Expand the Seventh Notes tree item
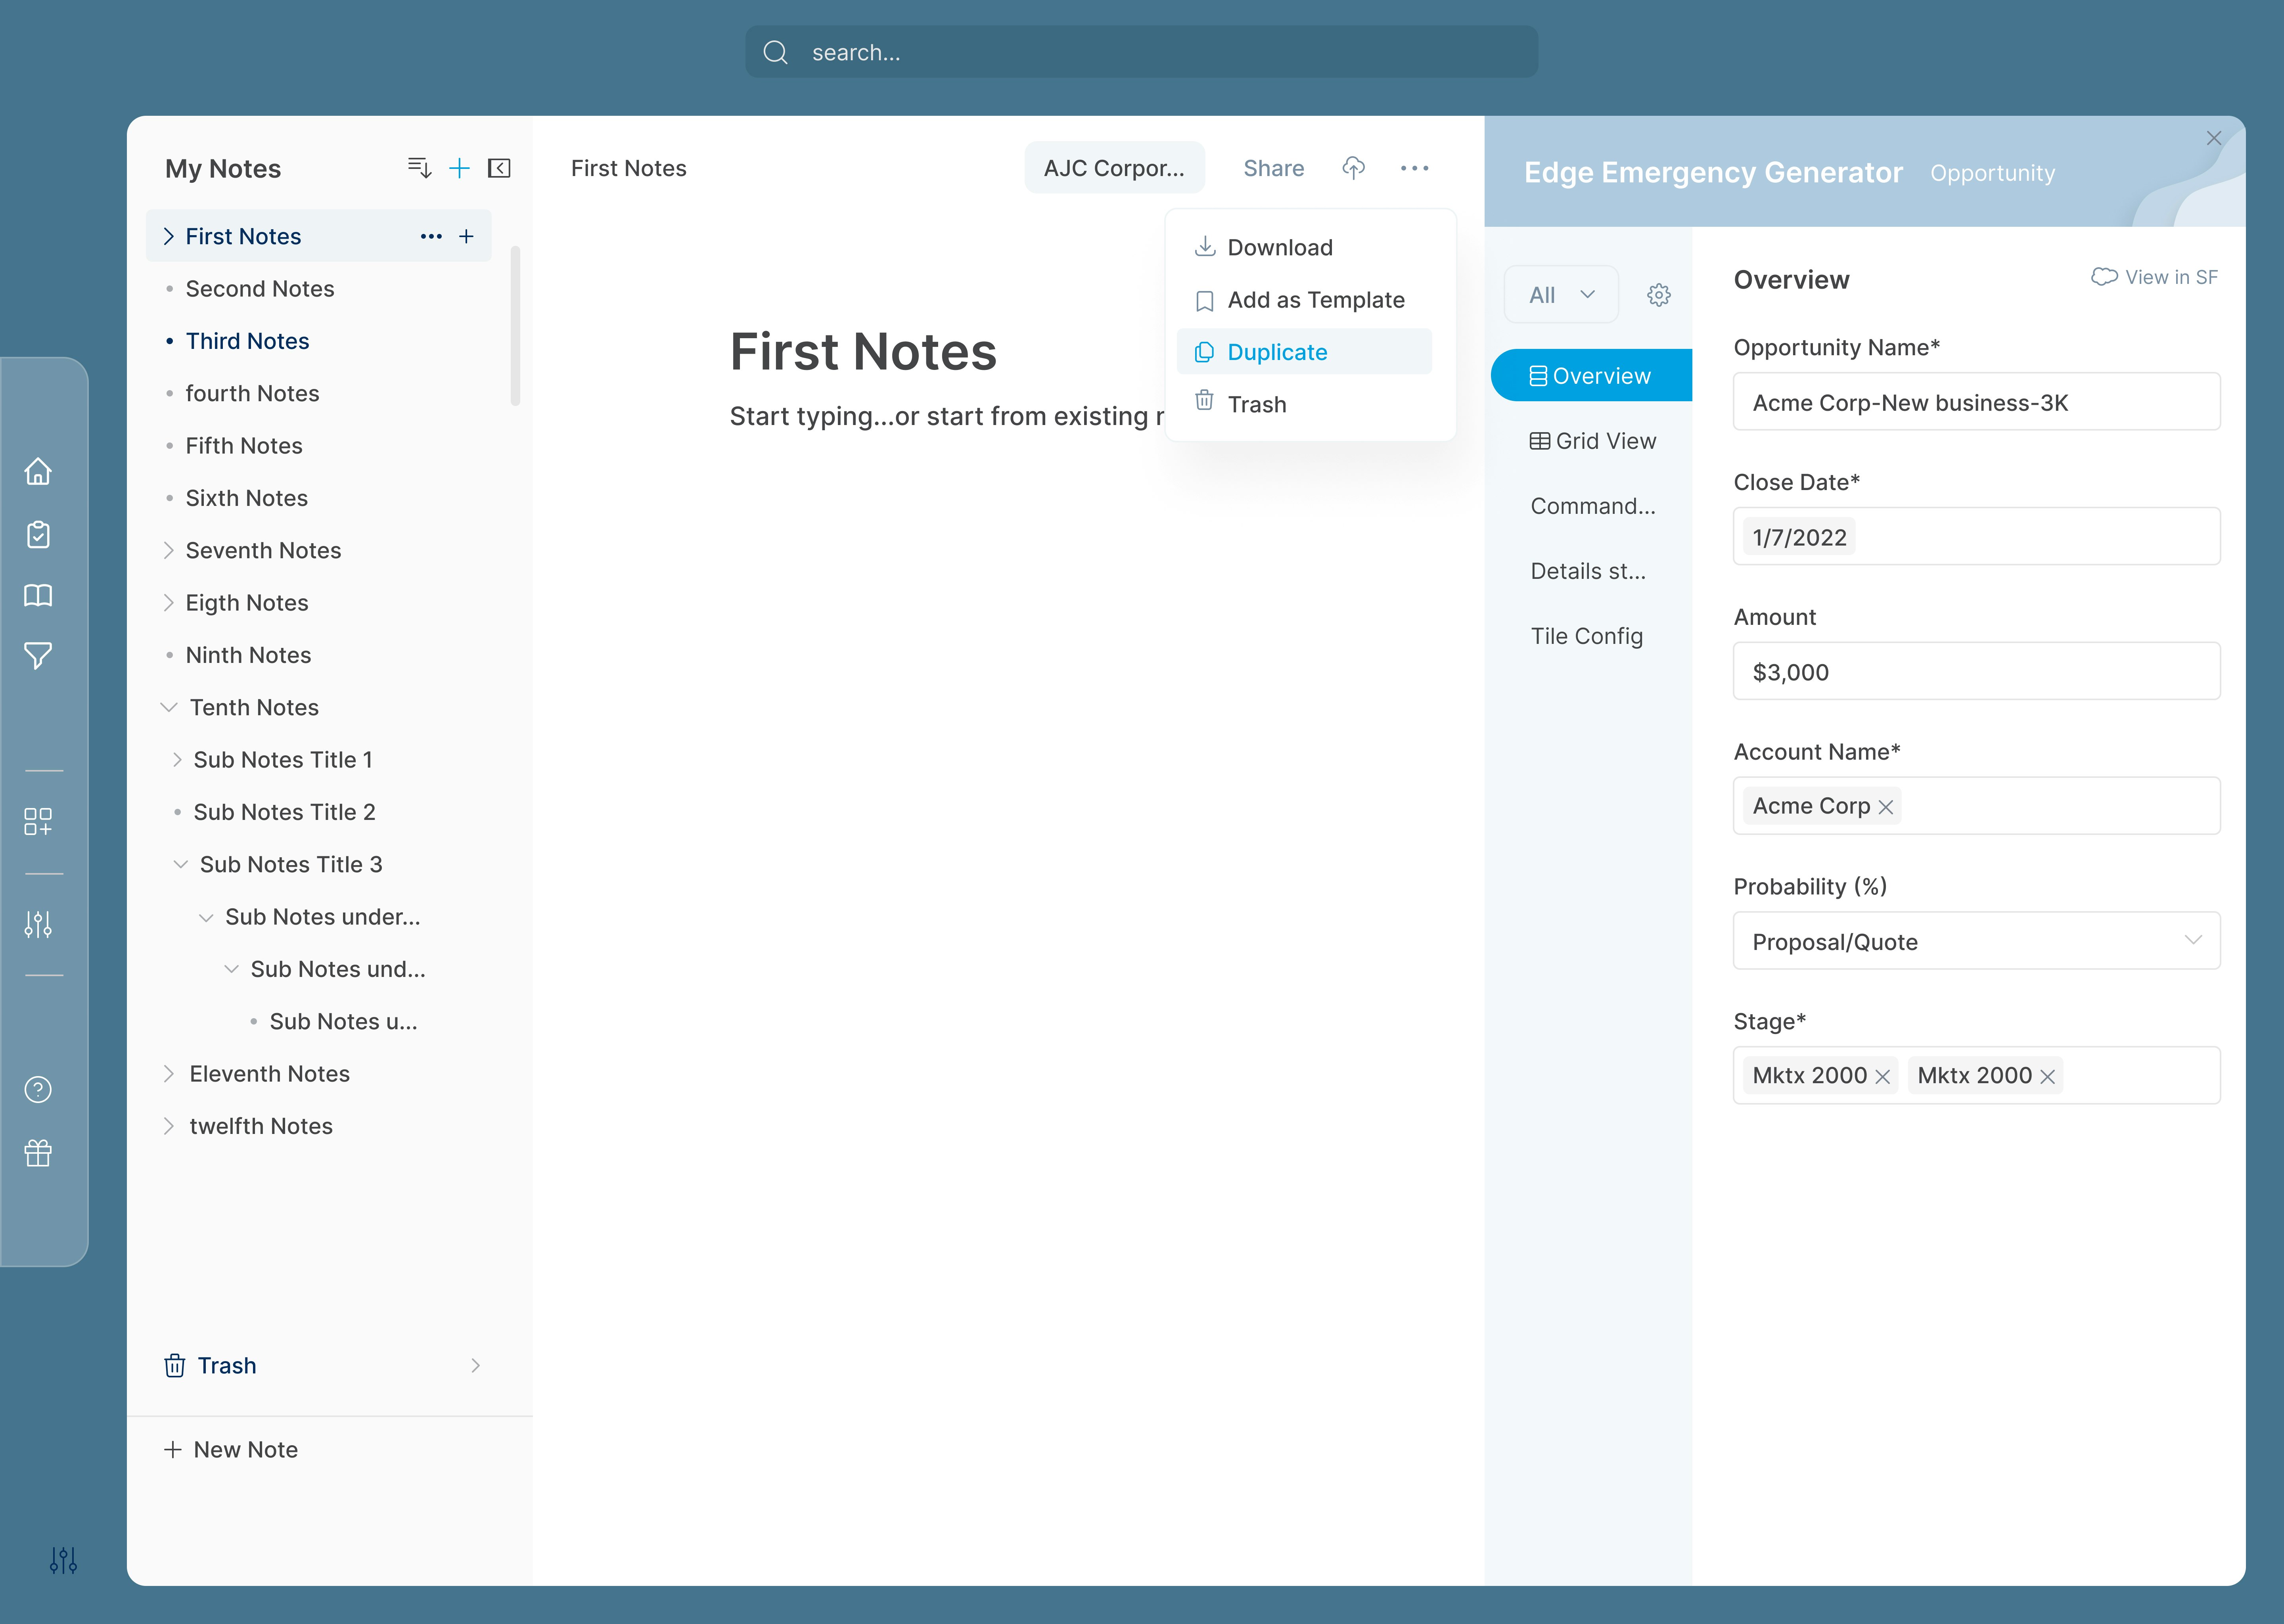2284x1624 pixels. point(168,550)
